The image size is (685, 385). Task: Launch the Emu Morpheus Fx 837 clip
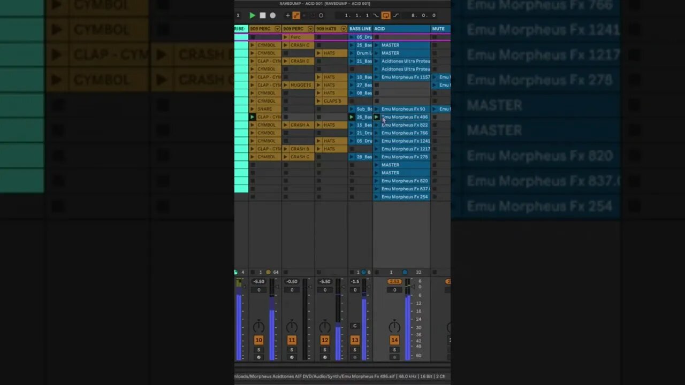[x=377, y=189]
